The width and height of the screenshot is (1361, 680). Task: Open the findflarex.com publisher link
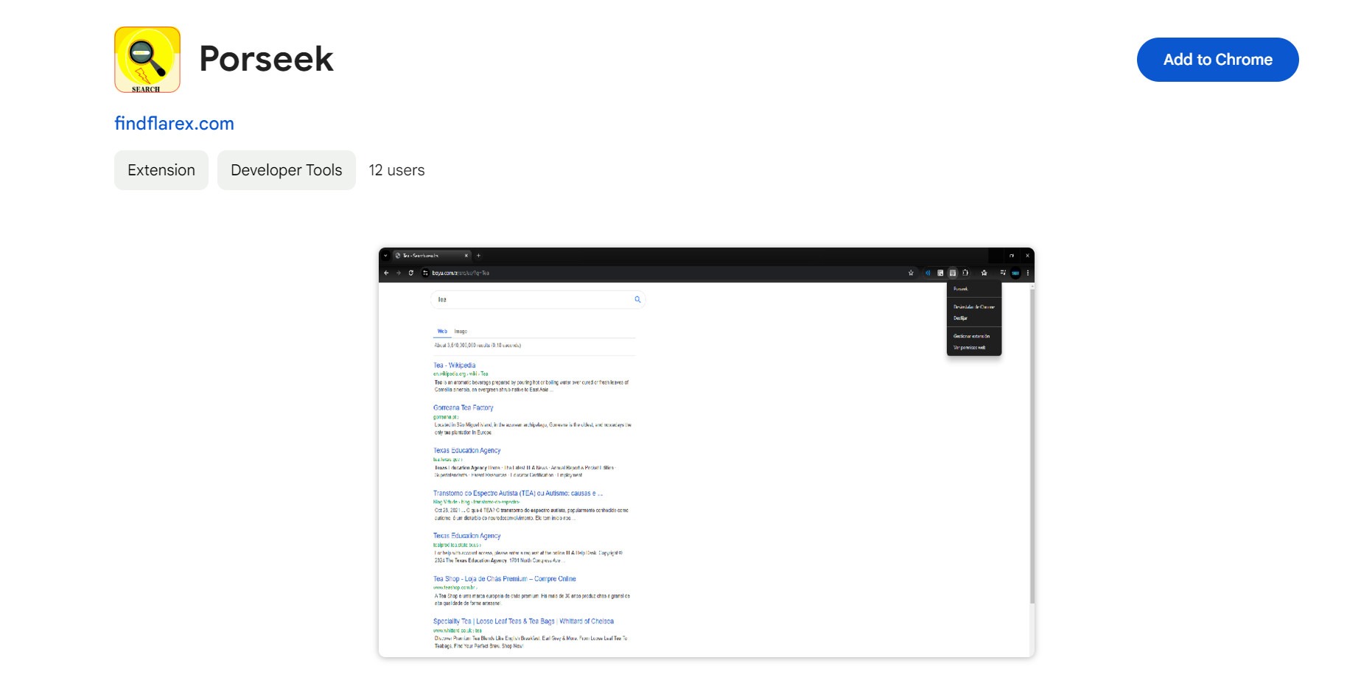click(174, 123)
